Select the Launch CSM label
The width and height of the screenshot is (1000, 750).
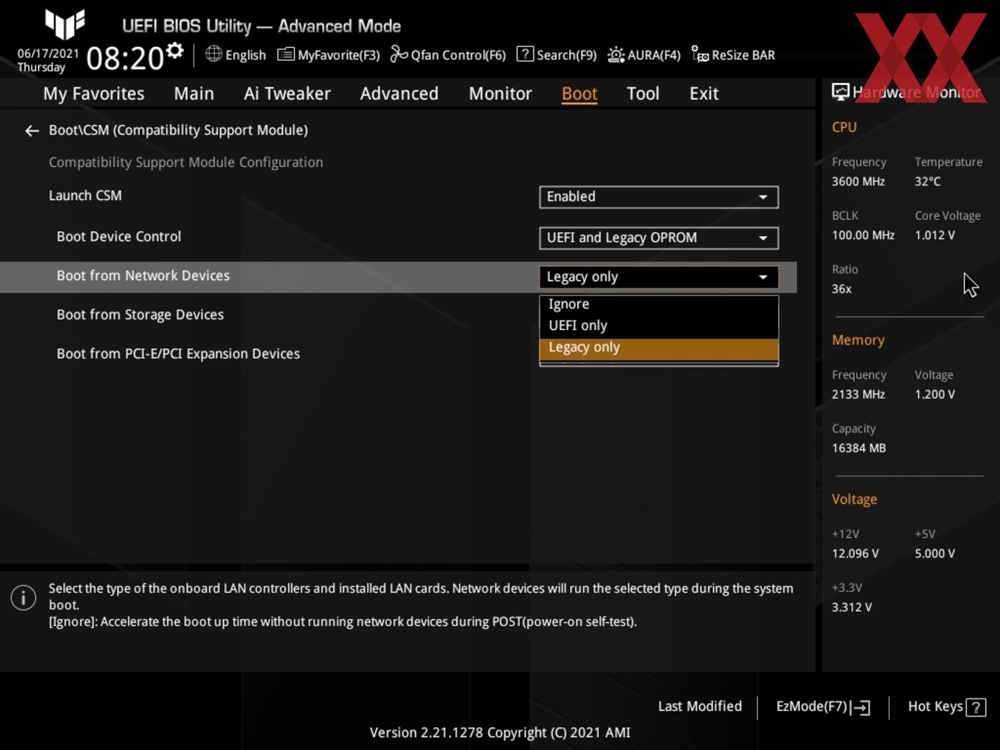point(85,196)
